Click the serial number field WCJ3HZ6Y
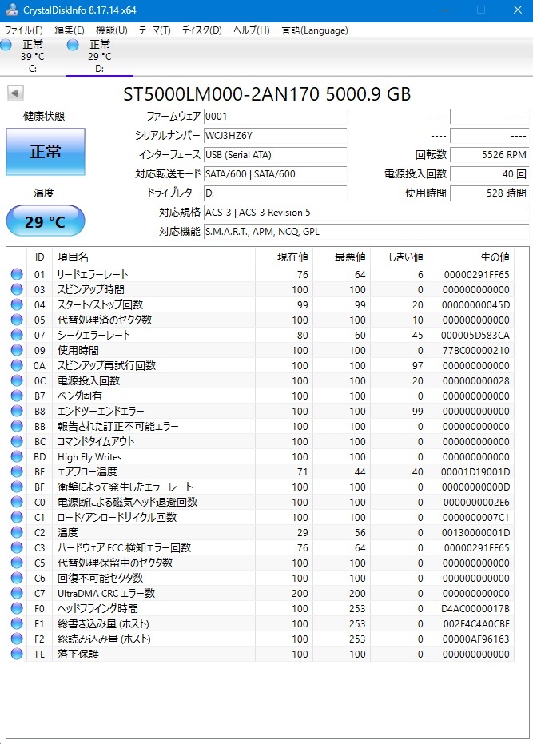Viewport: 533px width, 744px height. pyautogui.click(x=275, y=136)
